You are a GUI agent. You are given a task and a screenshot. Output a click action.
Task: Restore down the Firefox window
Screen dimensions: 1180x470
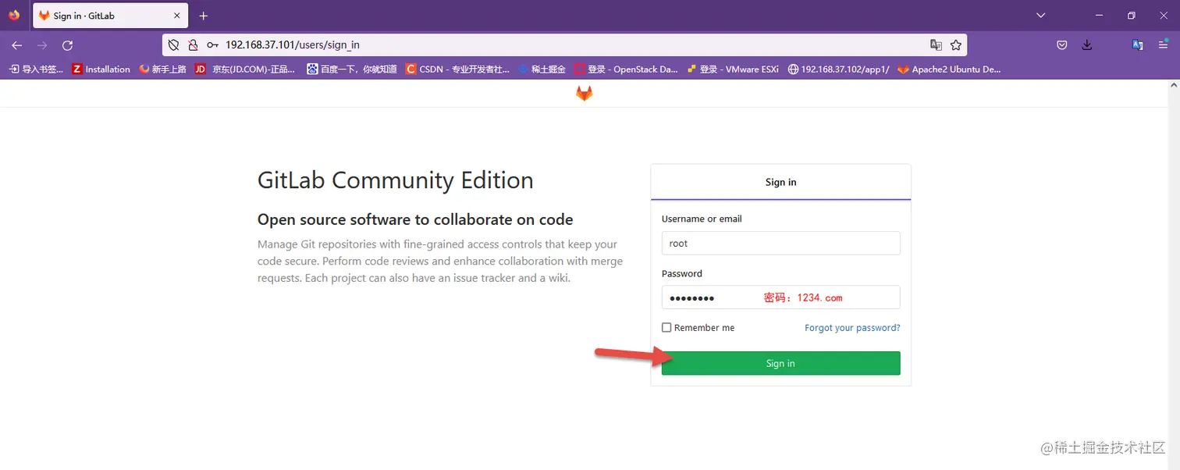pyautogui.click(x=1132, y=16)
